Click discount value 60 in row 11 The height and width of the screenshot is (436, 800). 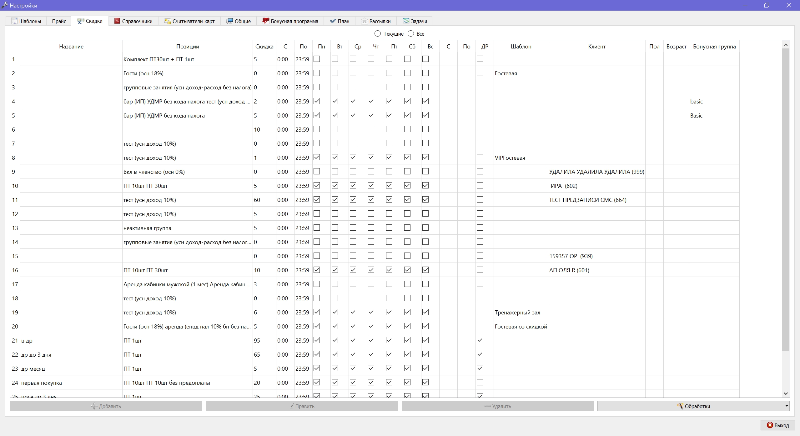coord(264,200)
